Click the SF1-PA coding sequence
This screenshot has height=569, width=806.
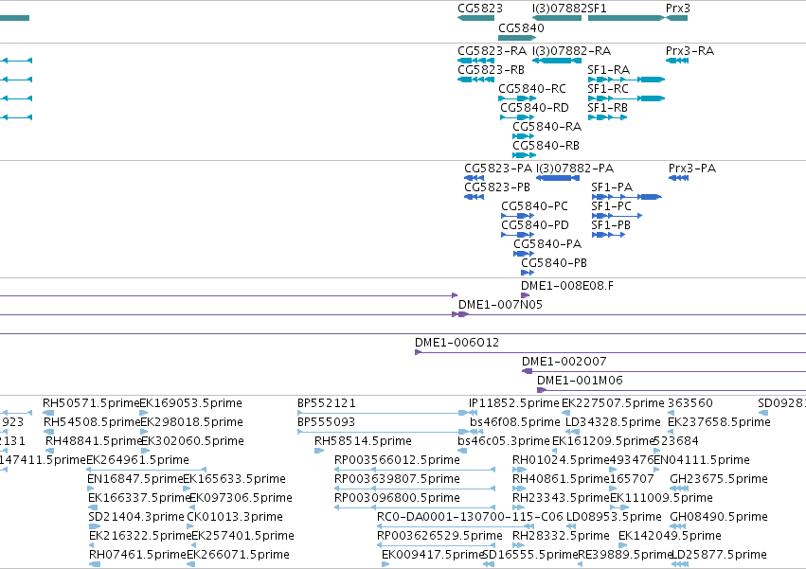coord(612,187)
